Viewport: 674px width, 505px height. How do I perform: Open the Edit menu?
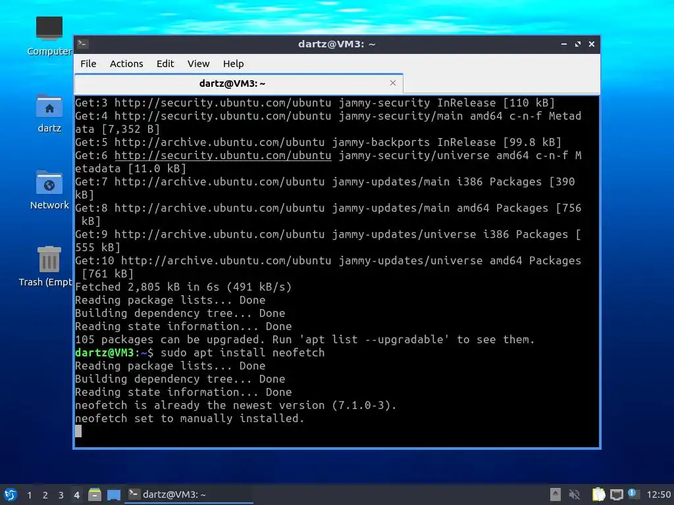point(165,64)
